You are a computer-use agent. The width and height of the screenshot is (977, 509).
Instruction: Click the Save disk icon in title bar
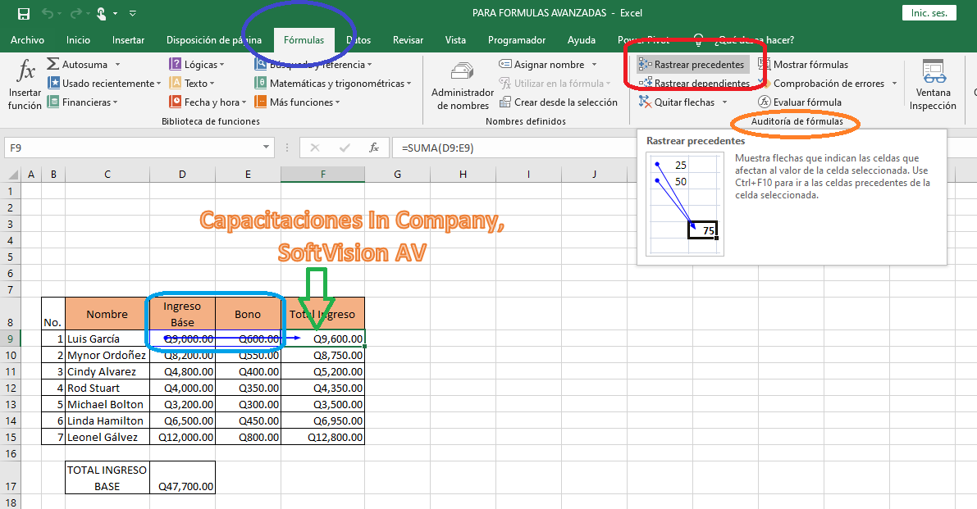23,14
